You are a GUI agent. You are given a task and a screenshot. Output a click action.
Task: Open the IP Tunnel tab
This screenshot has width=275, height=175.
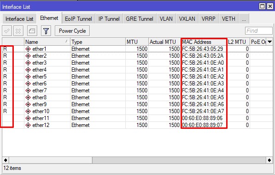pyautogui.click(x=109, y=19)
